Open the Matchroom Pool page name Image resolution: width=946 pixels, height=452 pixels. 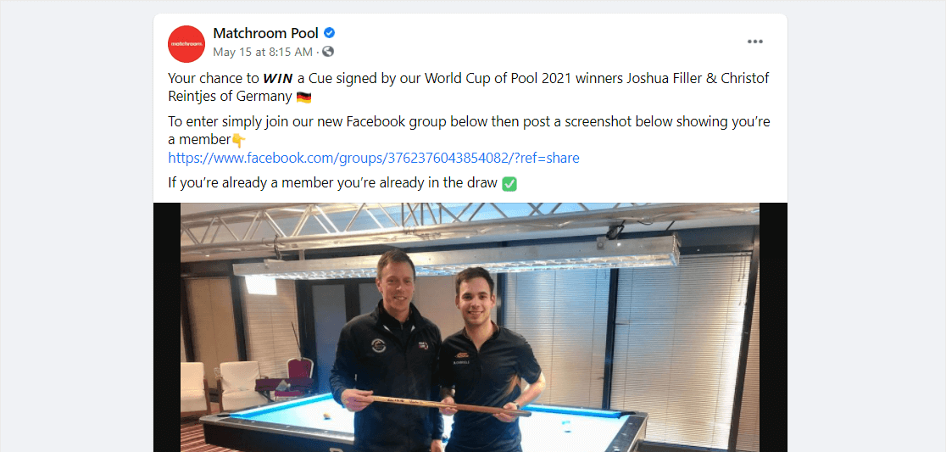coord(265,33)
